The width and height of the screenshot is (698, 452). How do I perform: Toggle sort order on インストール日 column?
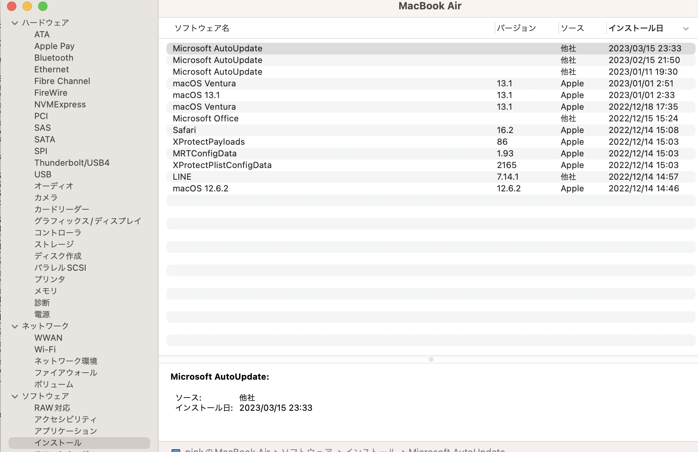click(648, 28)
